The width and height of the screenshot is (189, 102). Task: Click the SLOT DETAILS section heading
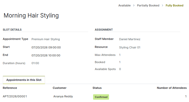tap(12, 30)
